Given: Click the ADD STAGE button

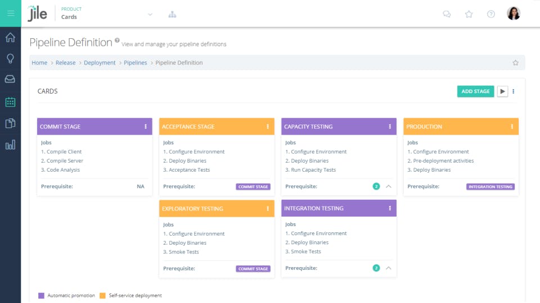Looking at the screenshot, I should coord(475,91).
